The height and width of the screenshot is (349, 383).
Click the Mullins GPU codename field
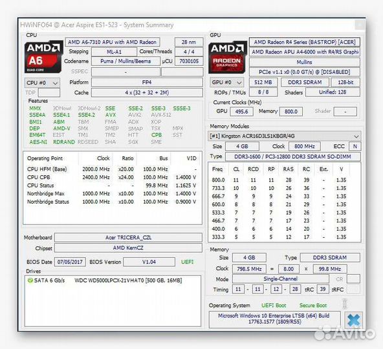tap(304, 62)
